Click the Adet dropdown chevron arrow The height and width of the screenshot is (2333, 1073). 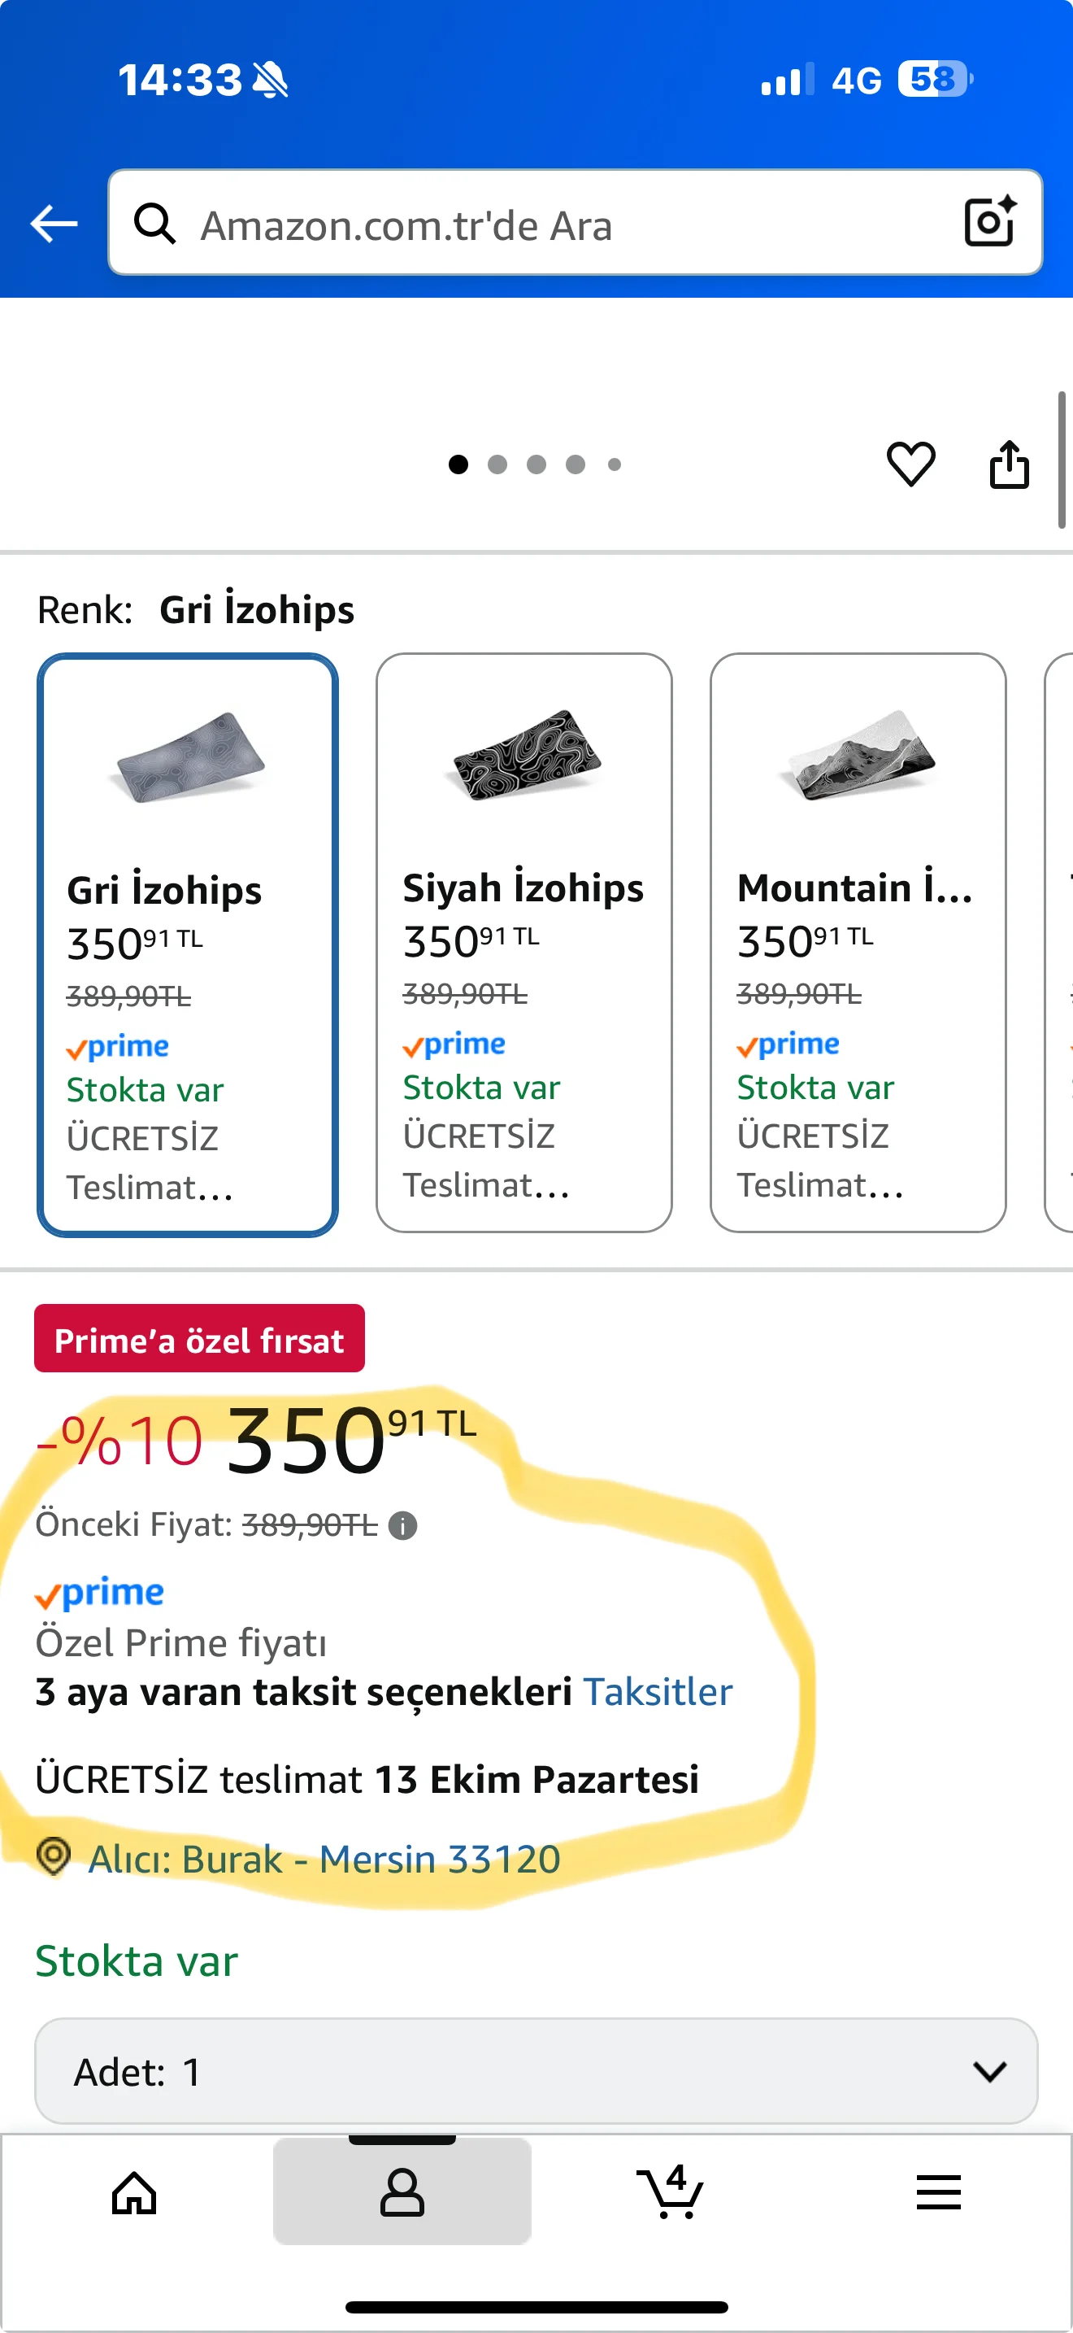pos(990,2071)
